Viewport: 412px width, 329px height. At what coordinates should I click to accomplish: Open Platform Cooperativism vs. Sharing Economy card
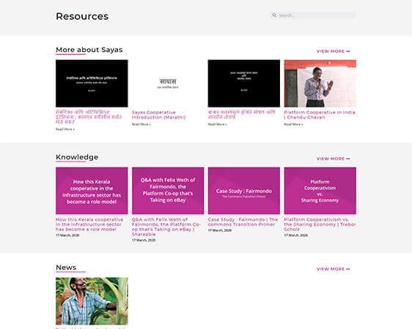point(320,191)
